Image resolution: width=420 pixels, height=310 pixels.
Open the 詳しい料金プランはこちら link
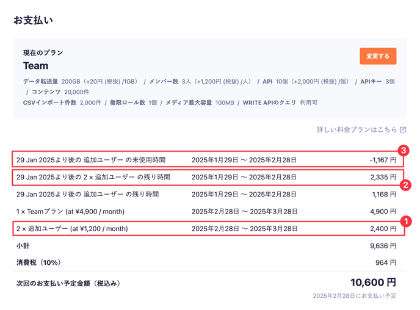pos(361,129)
